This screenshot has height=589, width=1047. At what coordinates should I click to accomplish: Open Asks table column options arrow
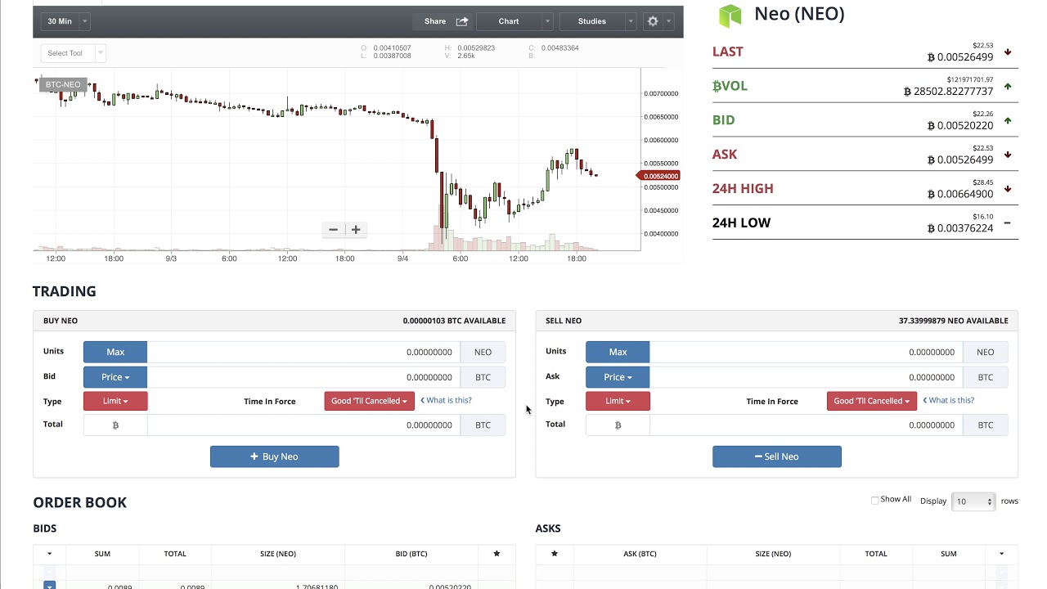pos(1001,554)
